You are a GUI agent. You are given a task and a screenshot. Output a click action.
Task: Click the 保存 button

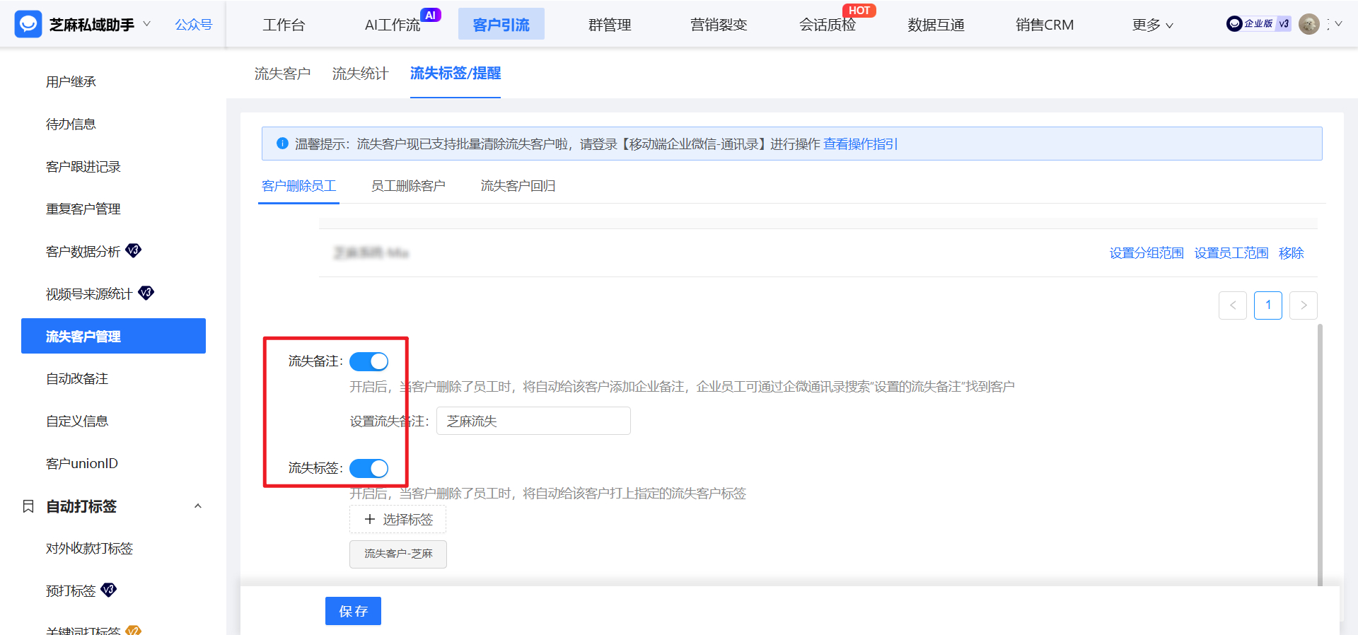(353, 611)
